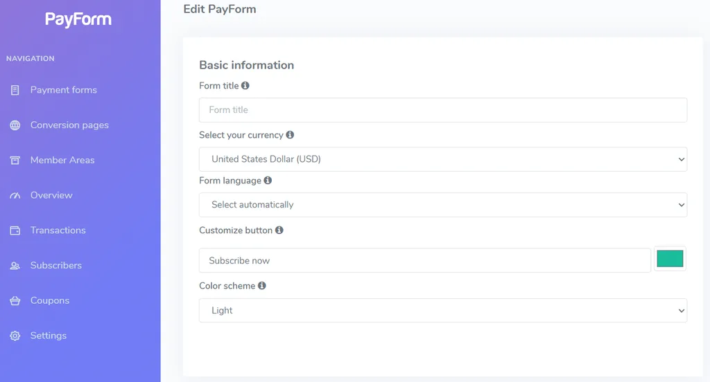Screen dimensions: 710x382
Task: Click the info icon beside Color scheme
Action: [261, 286]
